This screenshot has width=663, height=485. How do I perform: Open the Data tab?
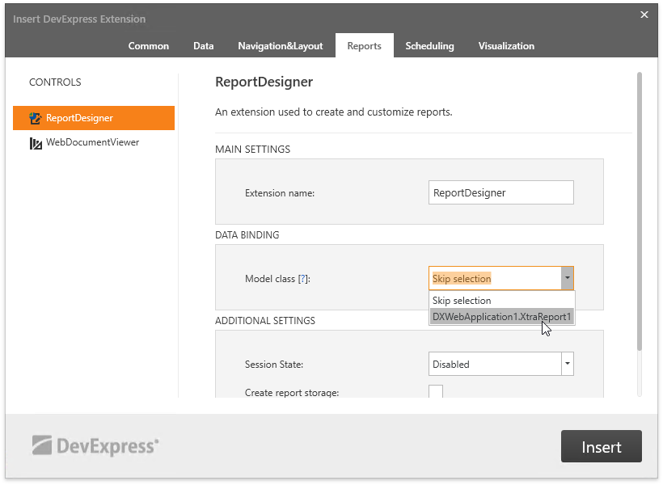tap(203, 46)
